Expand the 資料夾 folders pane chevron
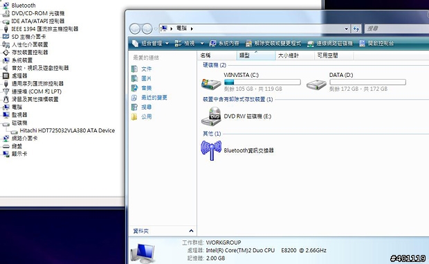The height and width of the screenshot is (264, 429). click(x=191, y=231)
